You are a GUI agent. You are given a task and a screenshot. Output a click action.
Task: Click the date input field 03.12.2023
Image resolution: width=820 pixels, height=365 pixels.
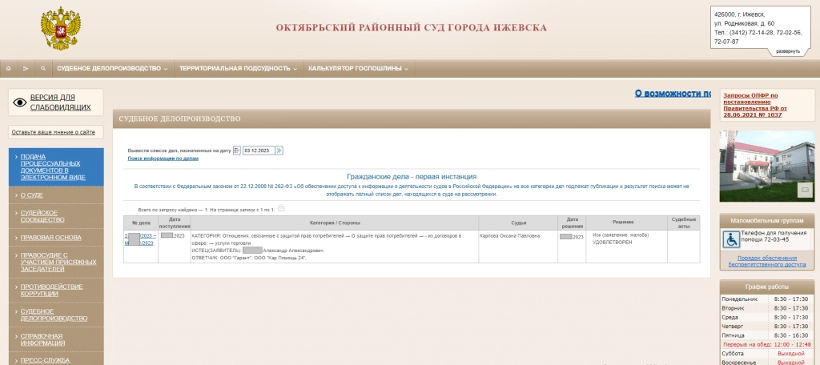259,150
